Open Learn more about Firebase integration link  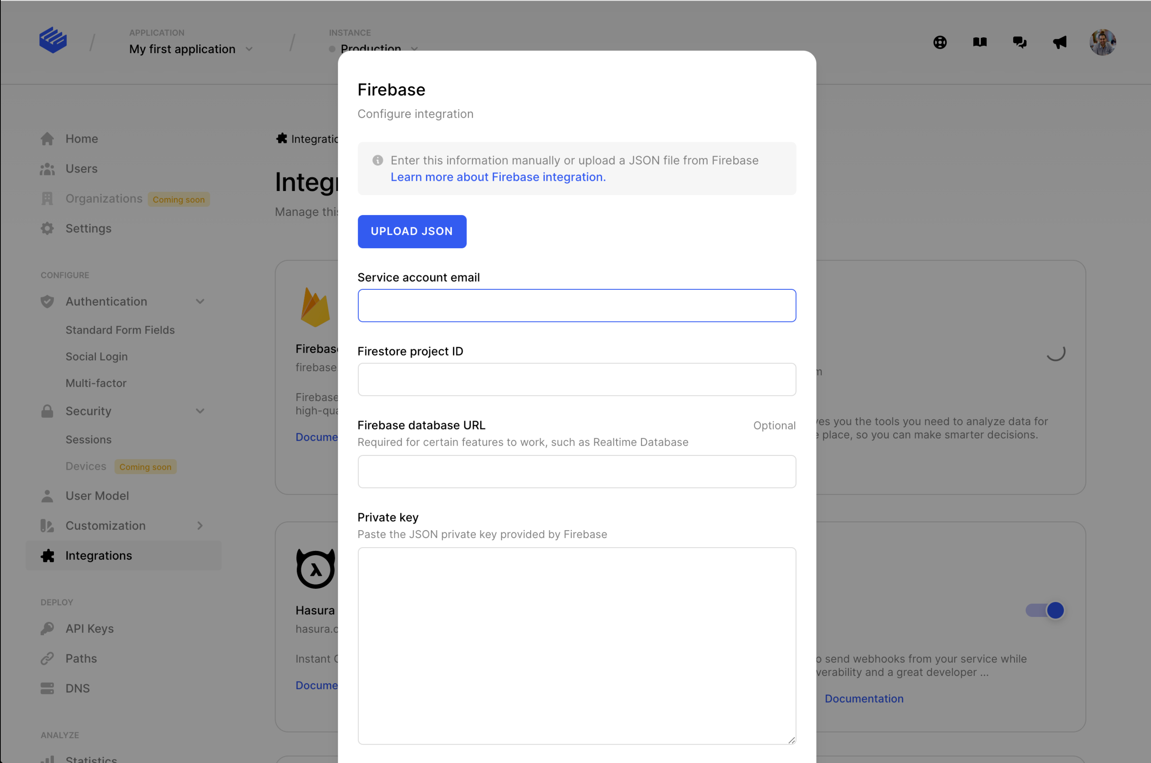pos(498,177)
